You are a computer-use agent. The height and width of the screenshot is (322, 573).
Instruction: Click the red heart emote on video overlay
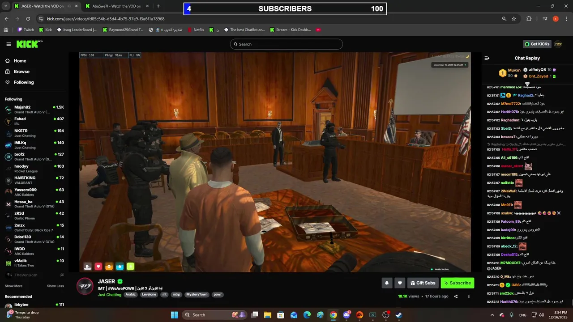pos(98,267)
